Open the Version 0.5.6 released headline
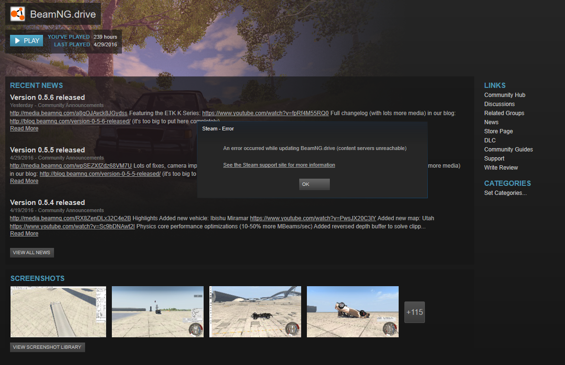 pos(48,97)
